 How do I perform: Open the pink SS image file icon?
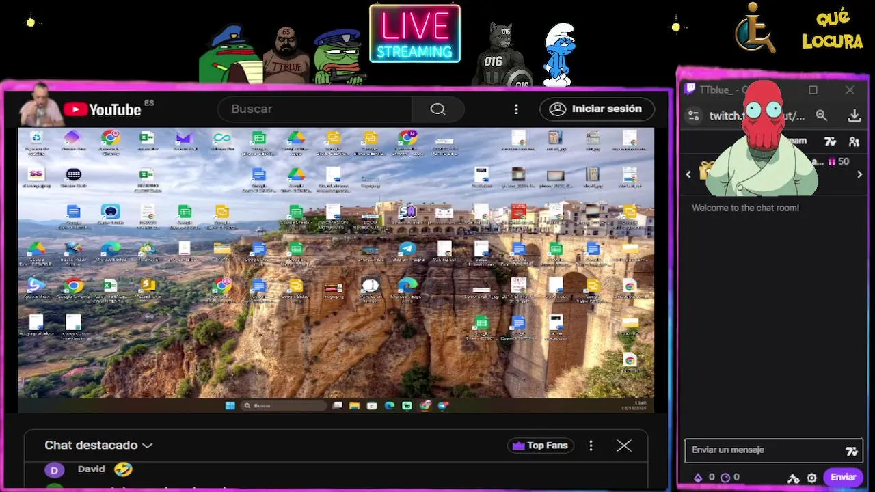point(36,175)
